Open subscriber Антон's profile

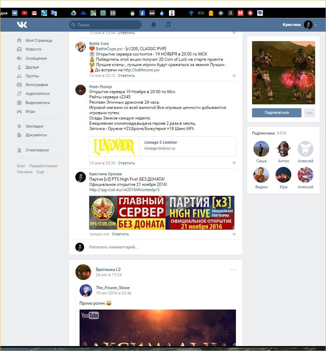click(283, 149)
